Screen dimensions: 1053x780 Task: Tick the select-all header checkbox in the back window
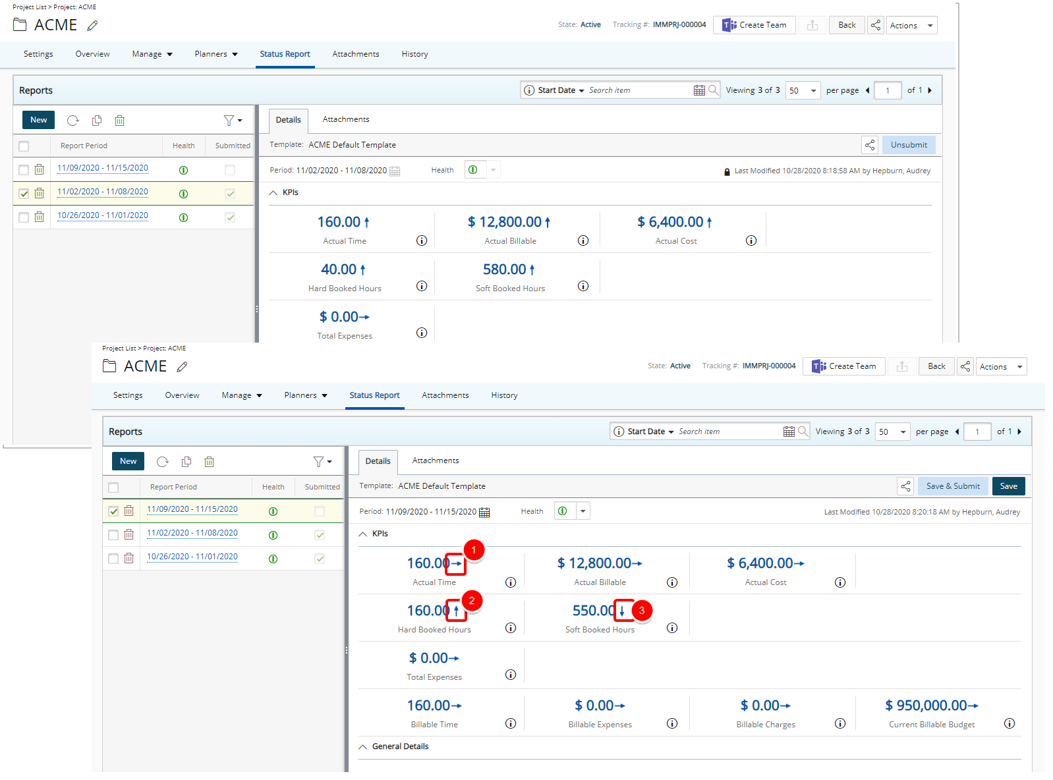(x=24, y=146)
